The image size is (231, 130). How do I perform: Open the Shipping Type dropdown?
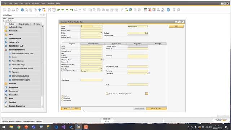coord(101,60)
